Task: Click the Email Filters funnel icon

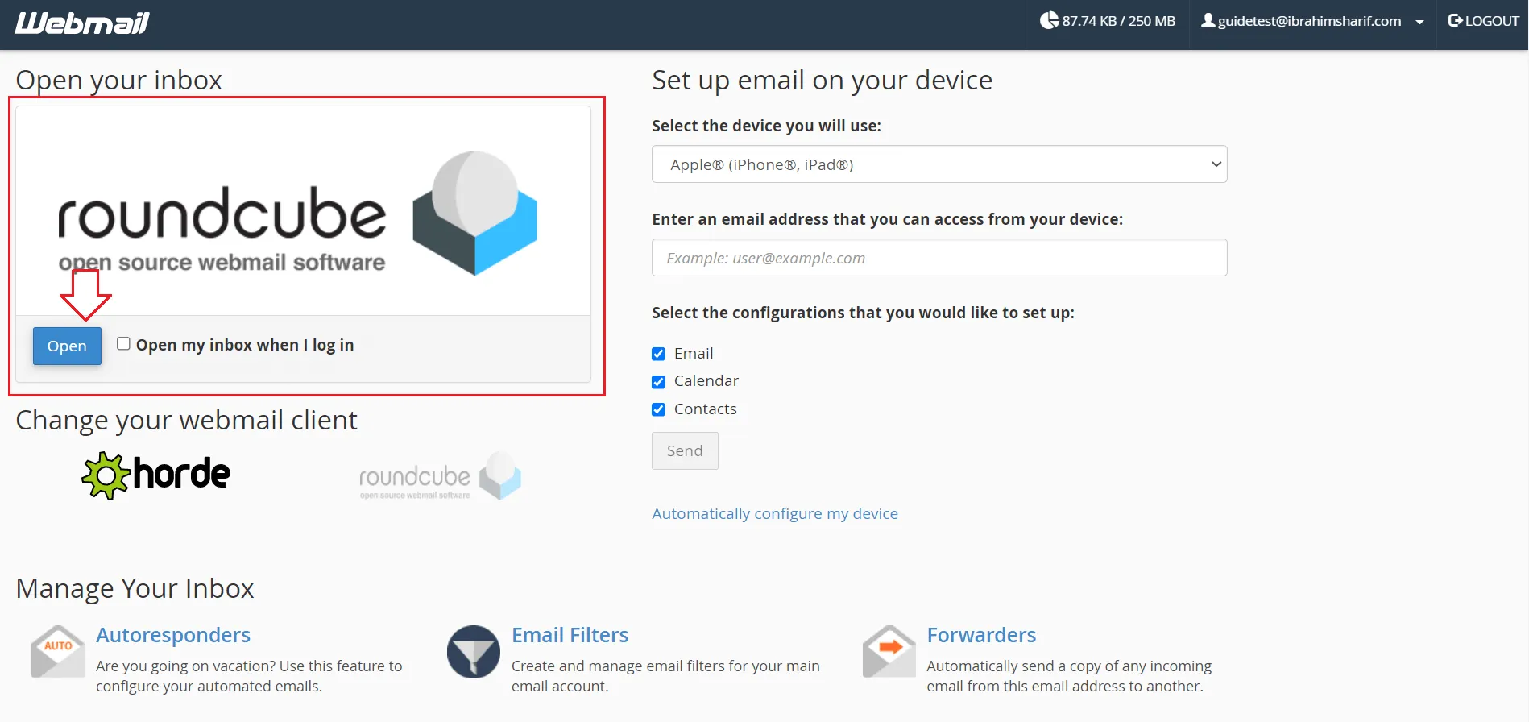Action: click(474, 651)
